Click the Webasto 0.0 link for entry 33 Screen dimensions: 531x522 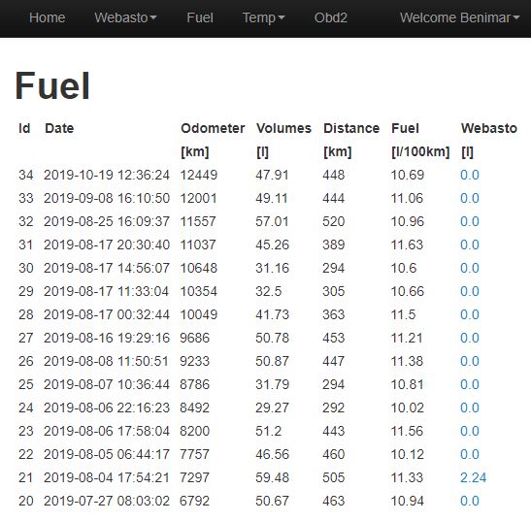(470, 198)
